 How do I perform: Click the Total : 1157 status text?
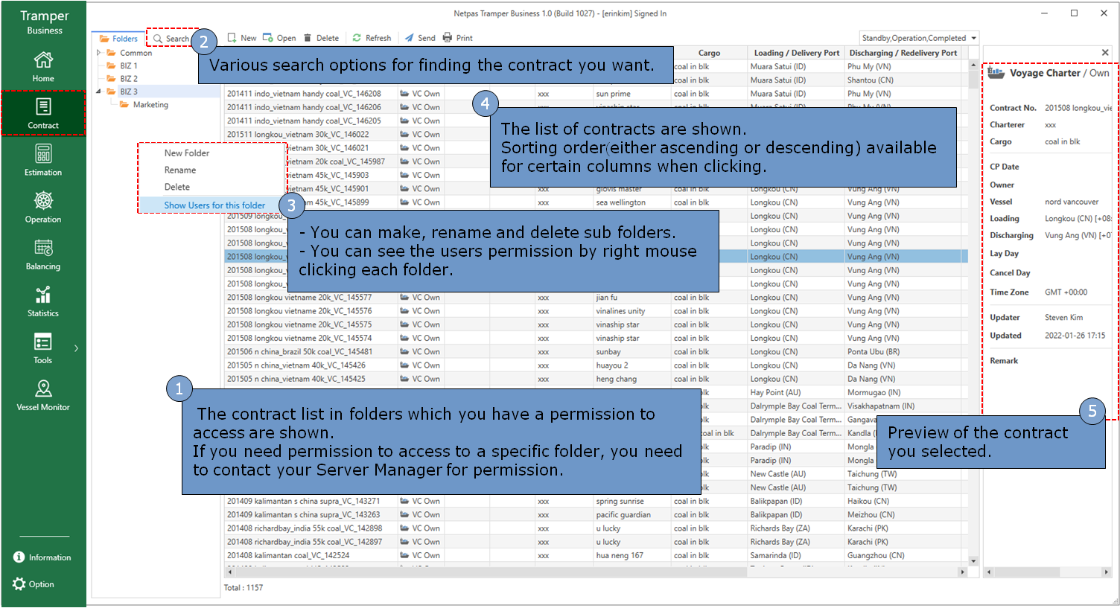pos(244,587)
